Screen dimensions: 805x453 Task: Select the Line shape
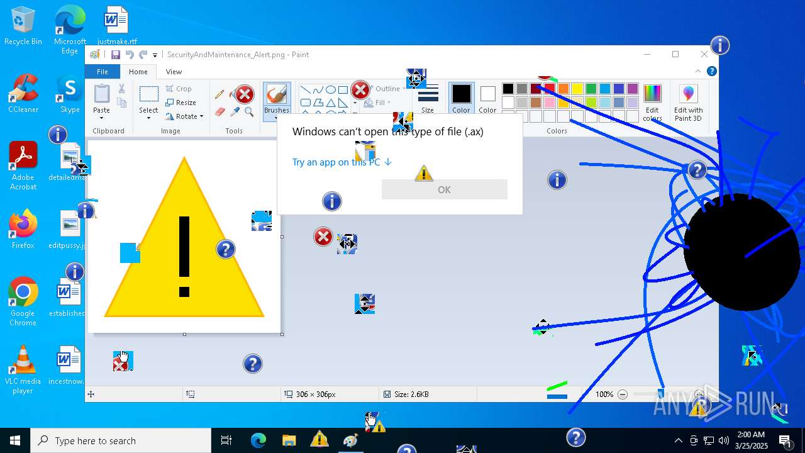pyautogui.click(x=305, y=89)
